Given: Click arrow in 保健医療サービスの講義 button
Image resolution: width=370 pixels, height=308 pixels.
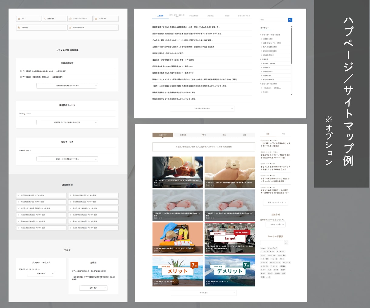Looking at the screenshot, I should tap(96, 122).
